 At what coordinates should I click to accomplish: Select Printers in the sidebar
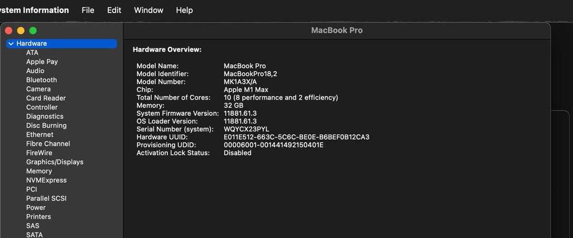click(38, 217)
